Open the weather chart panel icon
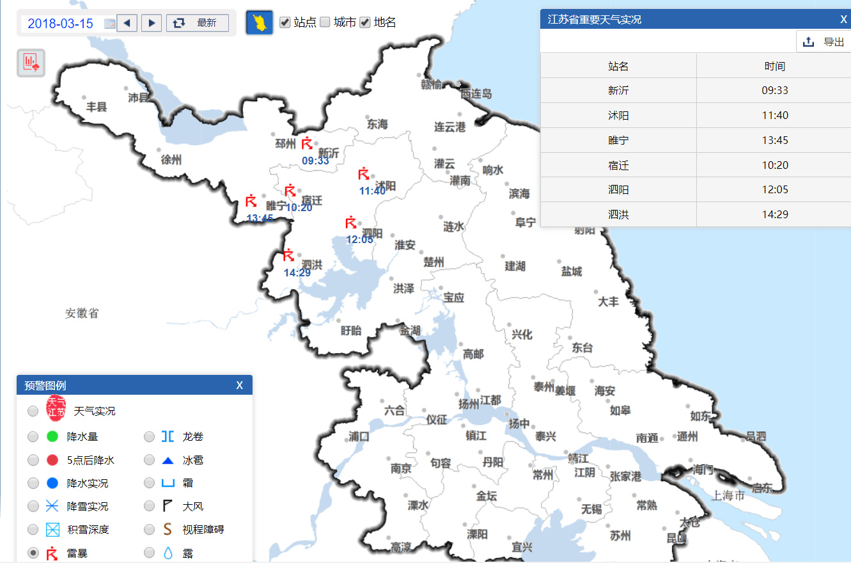 [x=31, y=63]
